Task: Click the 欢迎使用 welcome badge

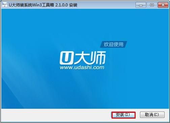Action: click(x=113, y=44)
